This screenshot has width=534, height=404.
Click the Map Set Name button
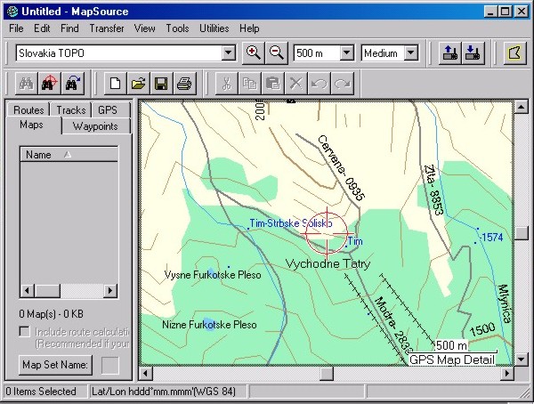point(55,365)
